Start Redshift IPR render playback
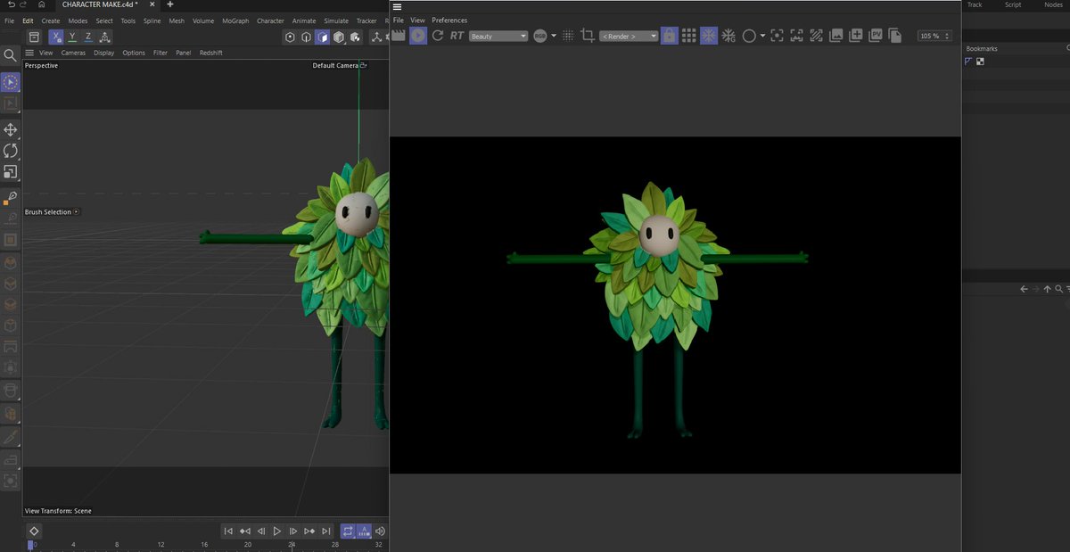The image size is (1070, 552). pyautogui.click(x=417, y=36)
